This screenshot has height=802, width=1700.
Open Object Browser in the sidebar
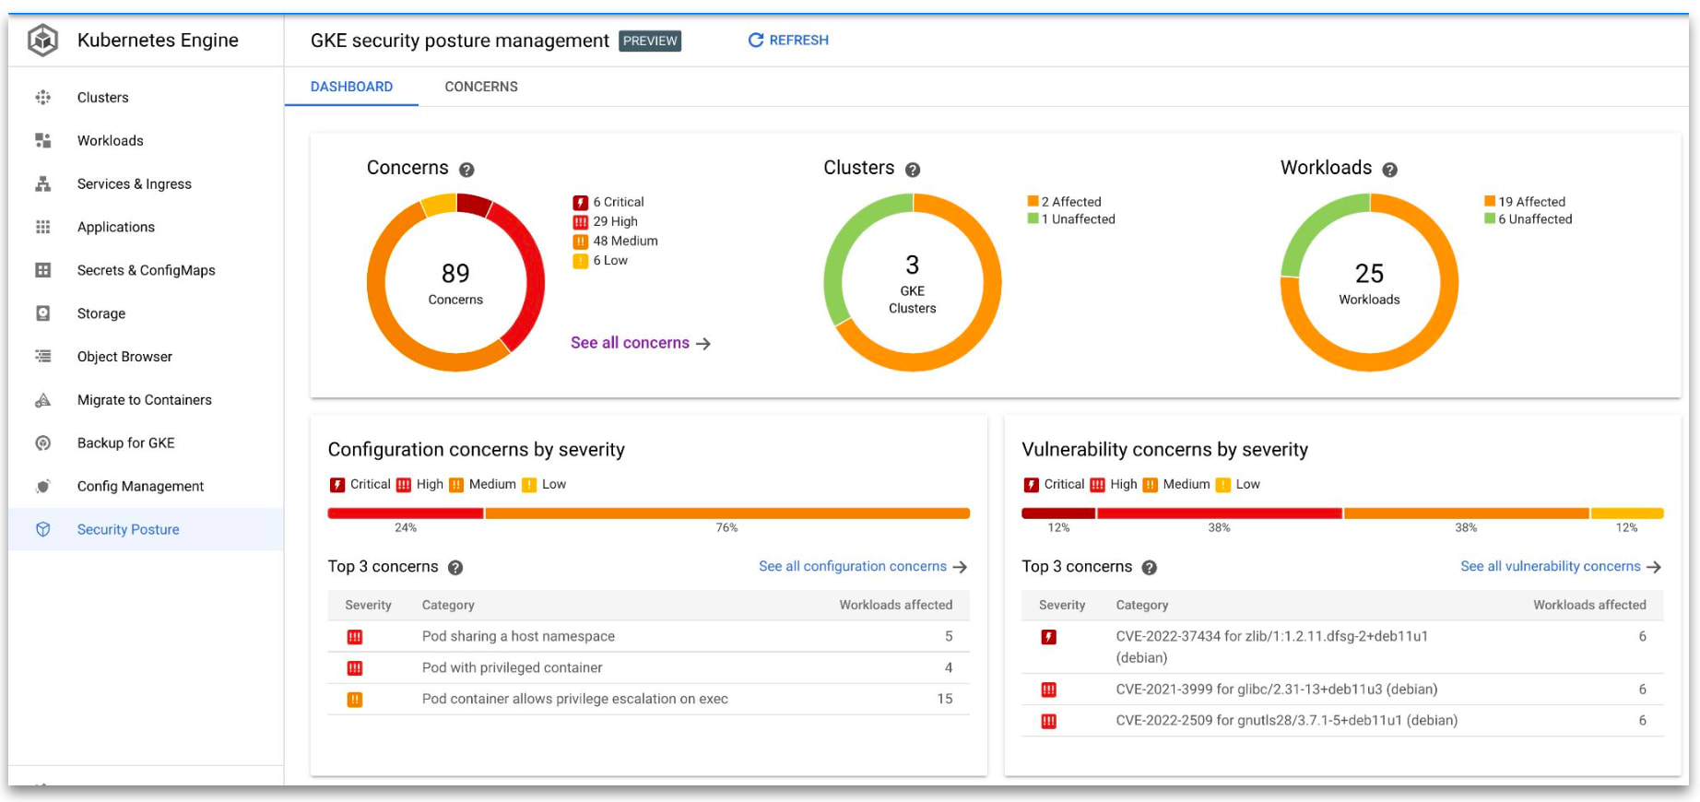tap(146, 356)
